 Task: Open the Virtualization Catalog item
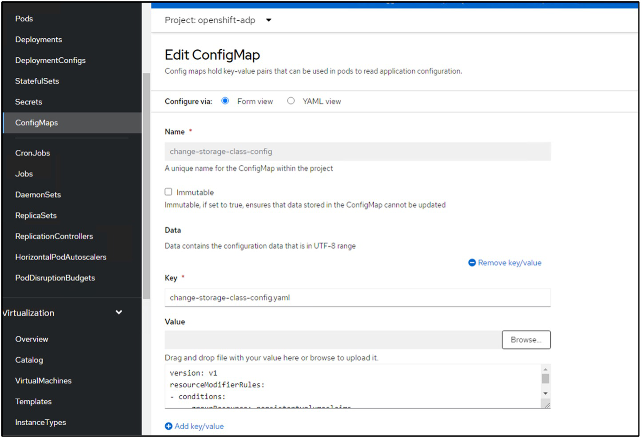pyautogui.click(x=29, y=360)
